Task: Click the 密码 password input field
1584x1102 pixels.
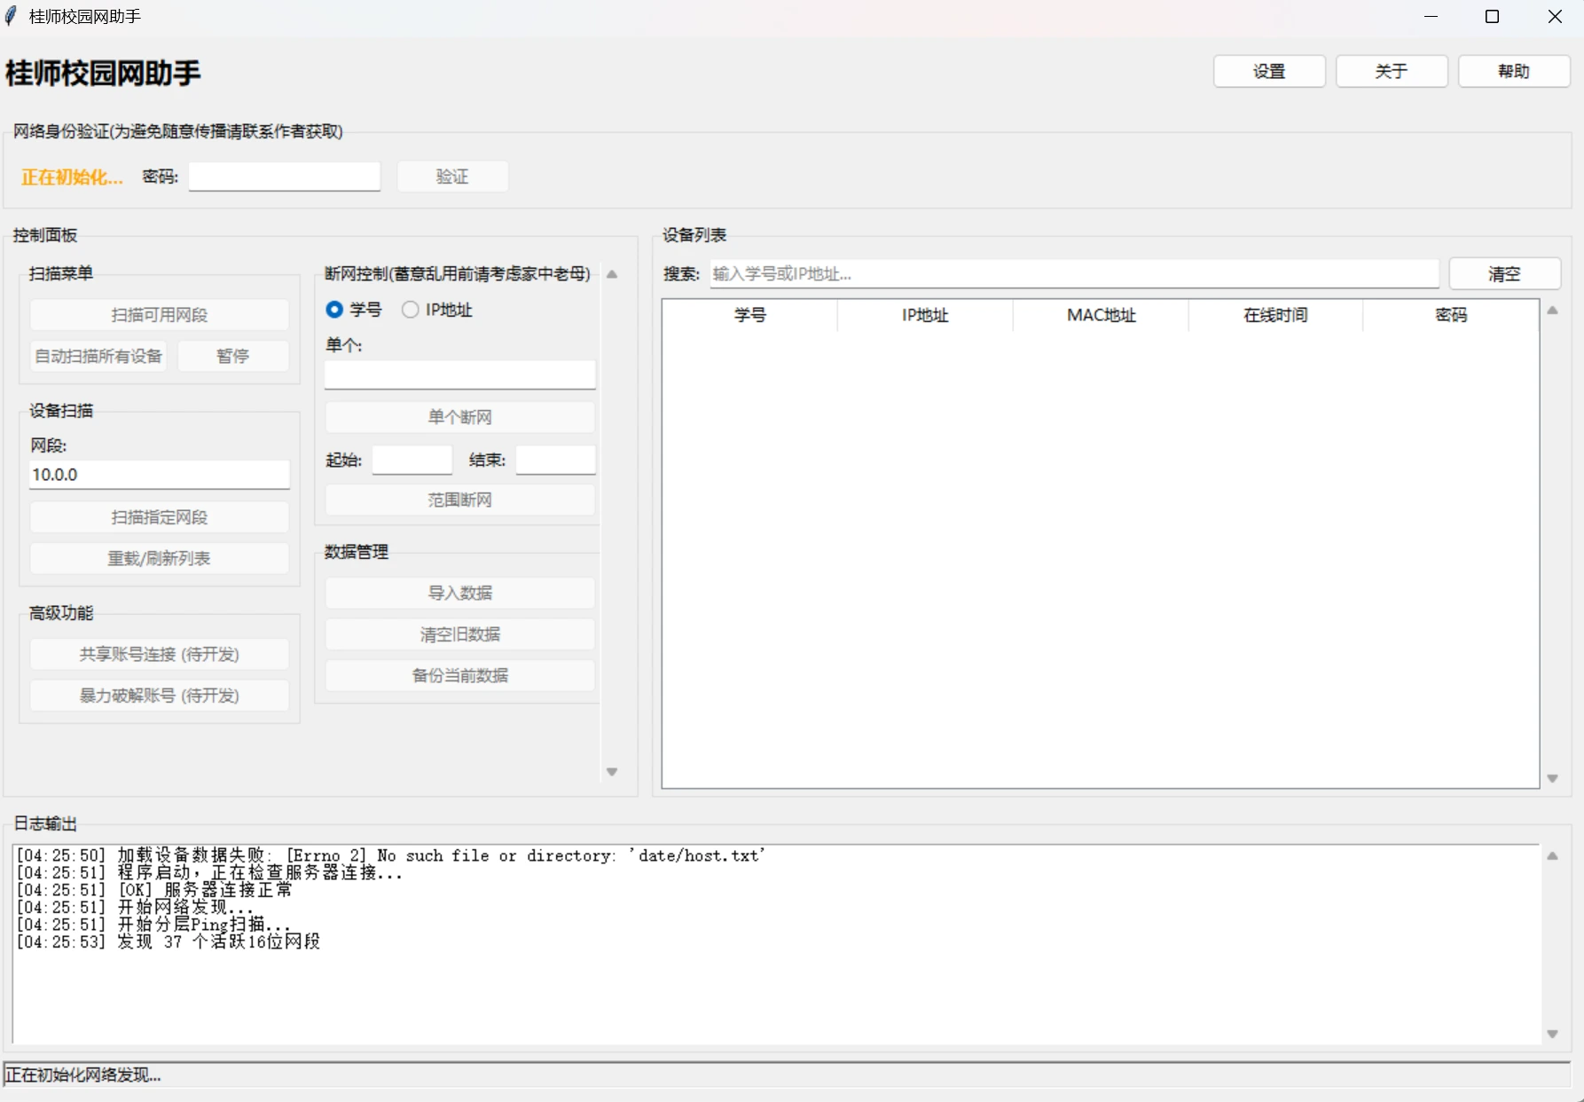Action: [284, 176]
